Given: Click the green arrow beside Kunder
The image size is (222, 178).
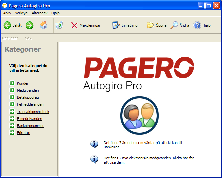Looking at the screenshot, I should 12,83.
